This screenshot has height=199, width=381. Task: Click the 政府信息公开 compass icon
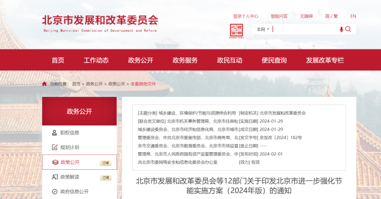pyautogui.click(x=55, y=192)
